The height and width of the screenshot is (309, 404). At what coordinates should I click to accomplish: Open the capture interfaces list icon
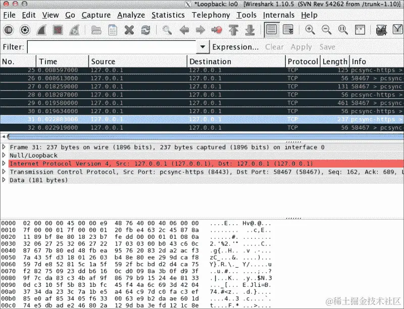[x=9, y=30]
